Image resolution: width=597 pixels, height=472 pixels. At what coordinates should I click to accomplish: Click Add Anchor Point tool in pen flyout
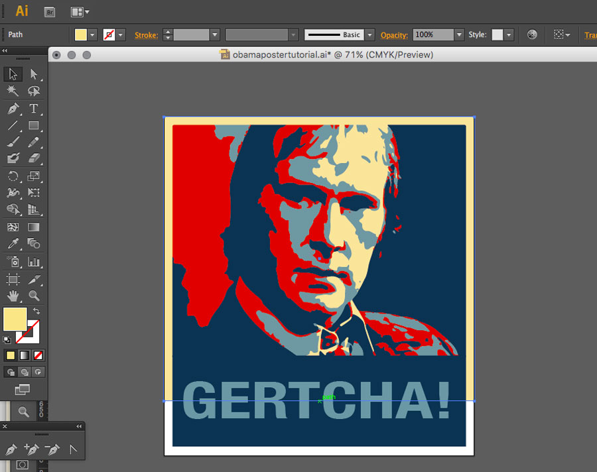31,449
